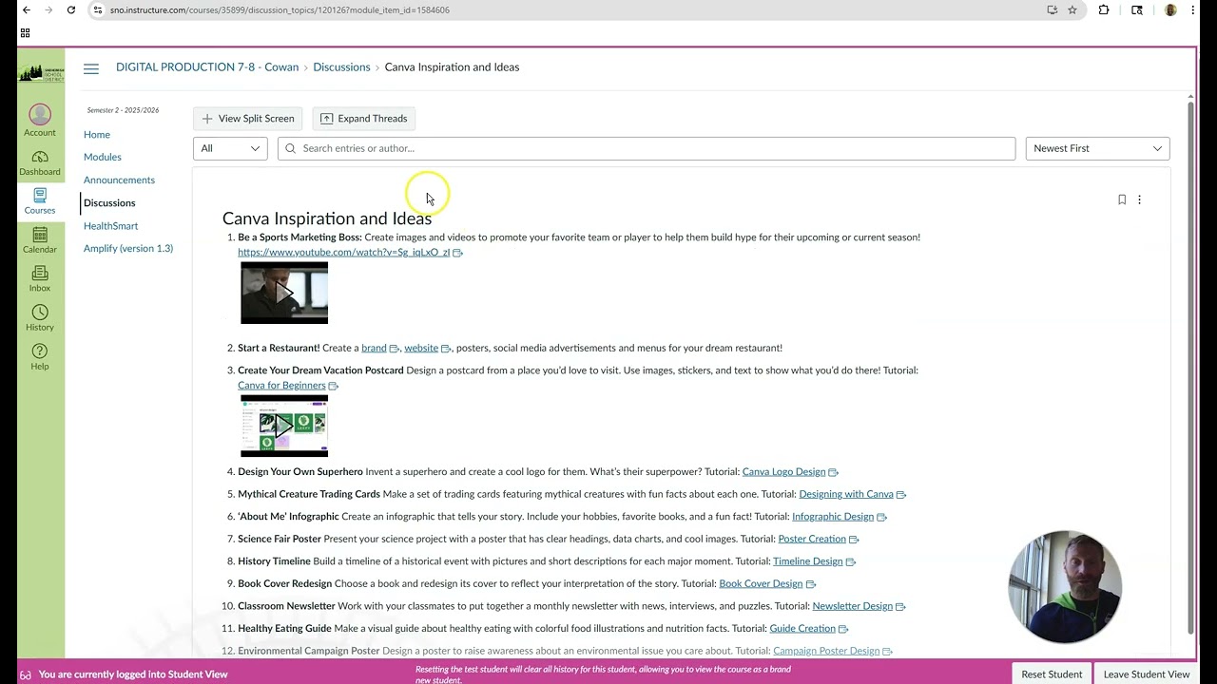Open the restaurant brand link
Viewport: 1217px width, 684px height.
[x=374, y=348]
